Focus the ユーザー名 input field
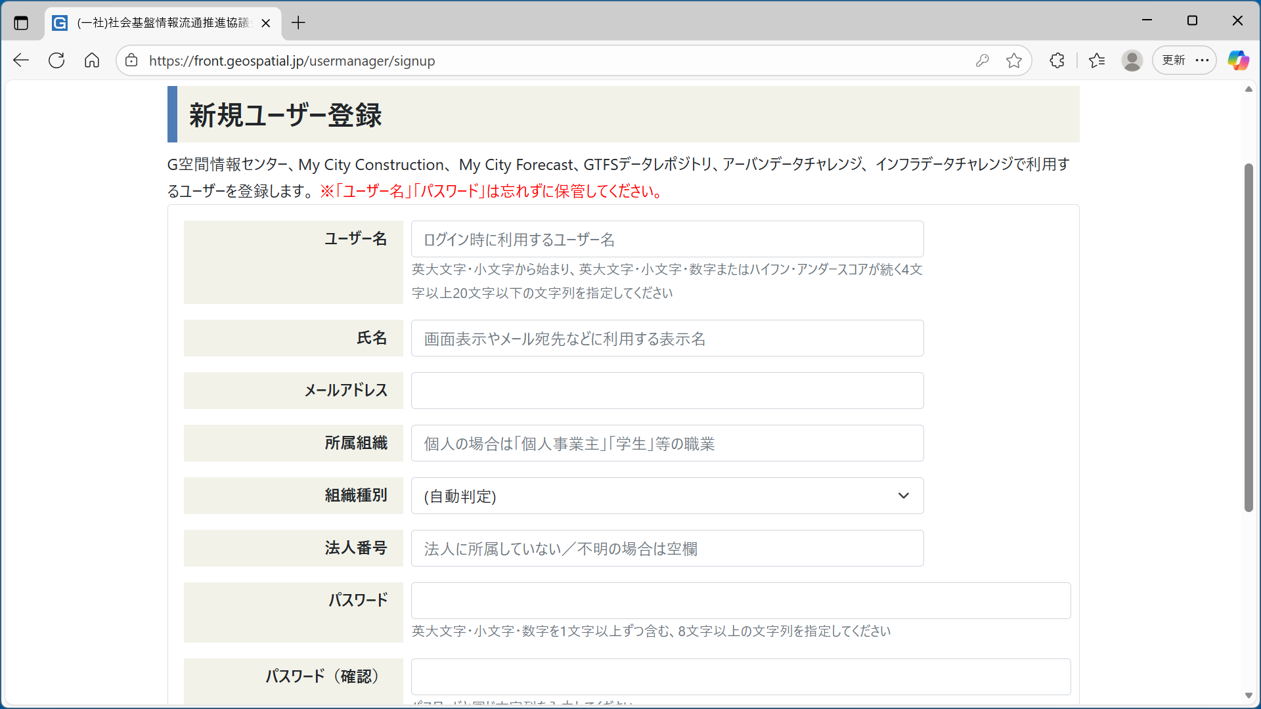Screen dimensions: 1261x709 667,240
